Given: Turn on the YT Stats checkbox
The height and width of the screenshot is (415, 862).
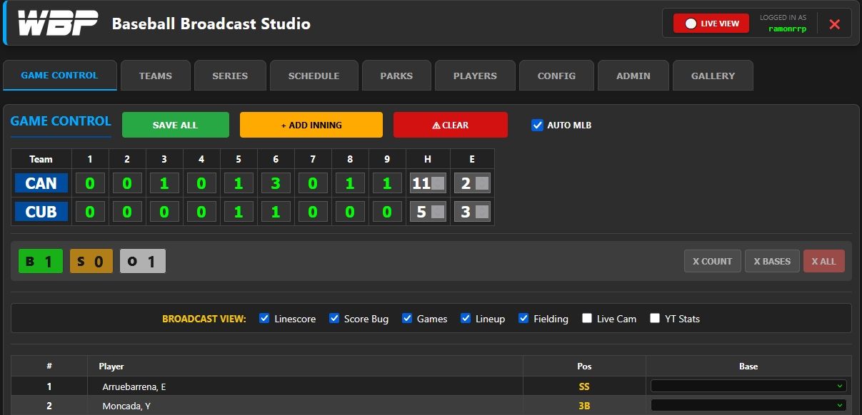Looking at the screenshot, I should click(655, 319).
